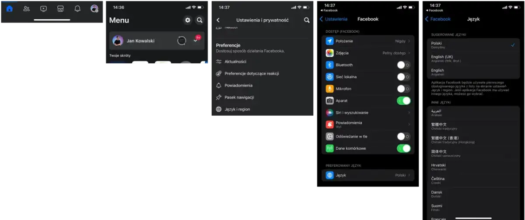Go back via Ustawienia link
The image size is (525, 220).
[x=333, y=19]
